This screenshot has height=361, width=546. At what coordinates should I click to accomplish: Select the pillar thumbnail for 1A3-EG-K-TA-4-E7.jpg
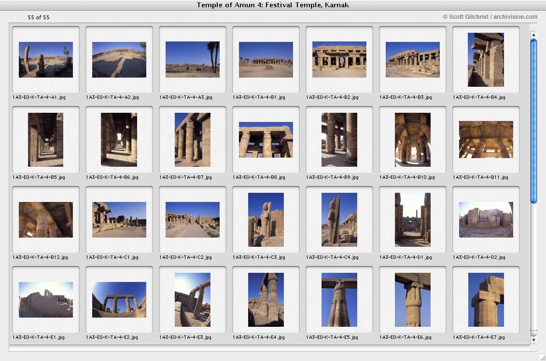click(x=486, y=299)
